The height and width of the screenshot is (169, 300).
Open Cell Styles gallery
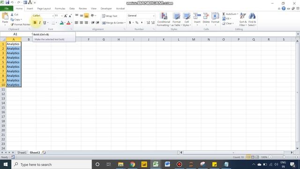tap(187, 19)
